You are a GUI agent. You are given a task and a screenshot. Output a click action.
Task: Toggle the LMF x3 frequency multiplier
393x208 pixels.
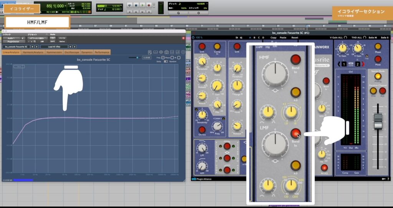tap(296, 165)
